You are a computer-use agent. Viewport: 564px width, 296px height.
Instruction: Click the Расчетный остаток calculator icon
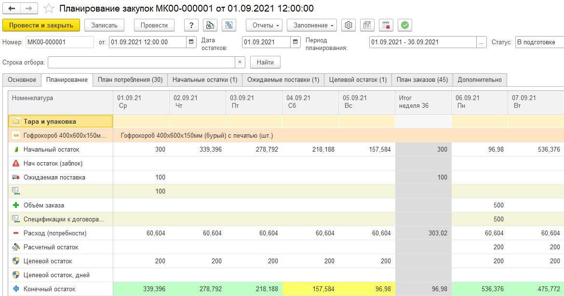tap(16, 247)
